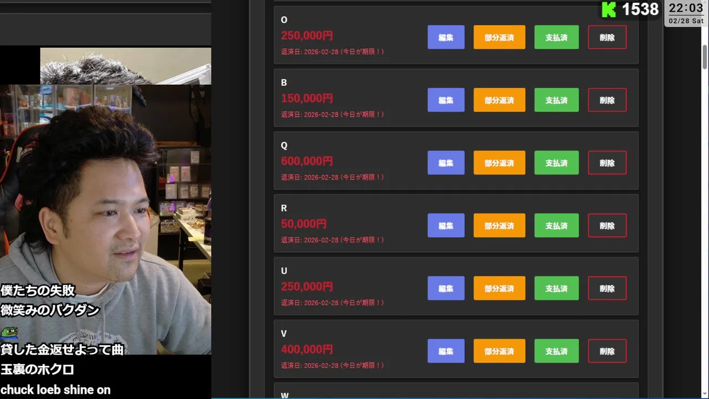Edit entry Q using 編集
Viewport: 709px width, 399px height.
pos(446,162)
